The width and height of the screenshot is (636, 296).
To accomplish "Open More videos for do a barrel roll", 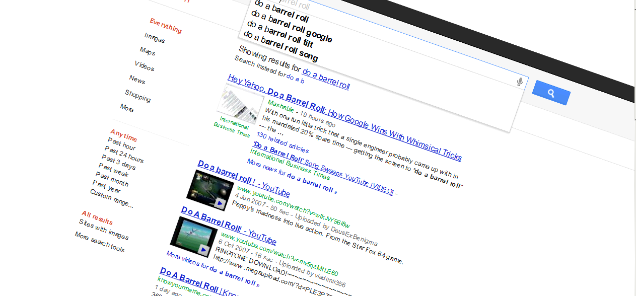I will [213, 269].
